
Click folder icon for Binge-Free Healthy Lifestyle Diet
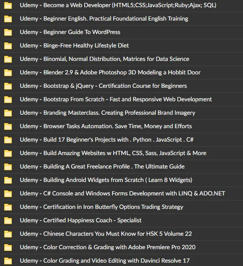[x=8, y=46]
